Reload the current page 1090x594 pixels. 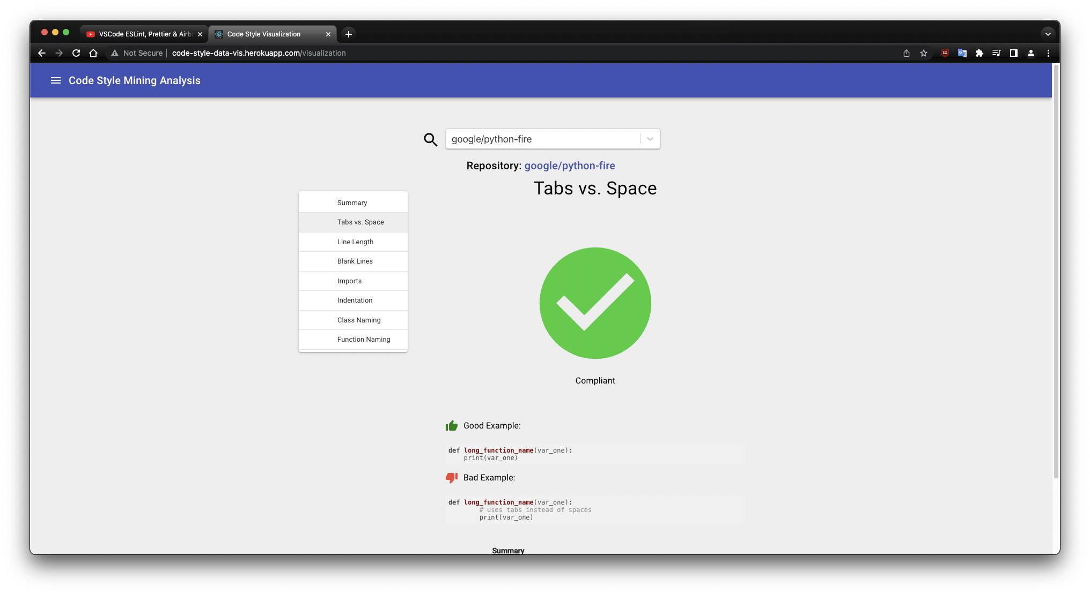76,53
